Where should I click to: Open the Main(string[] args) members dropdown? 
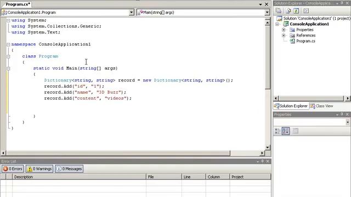267,13
